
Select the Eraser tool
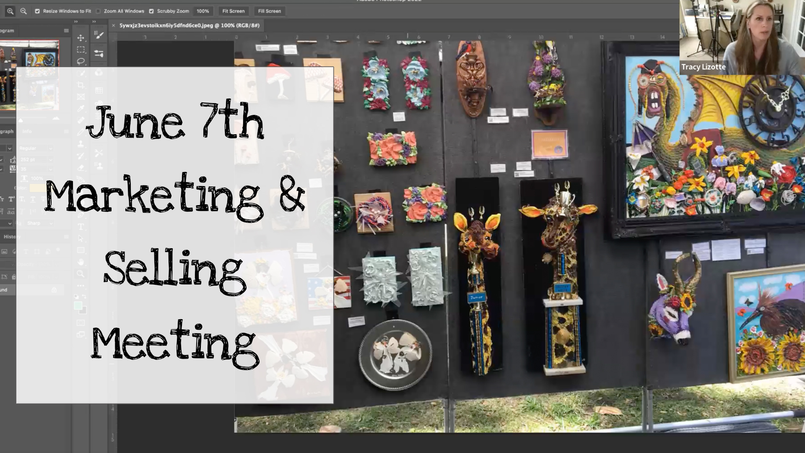[80, 167]
